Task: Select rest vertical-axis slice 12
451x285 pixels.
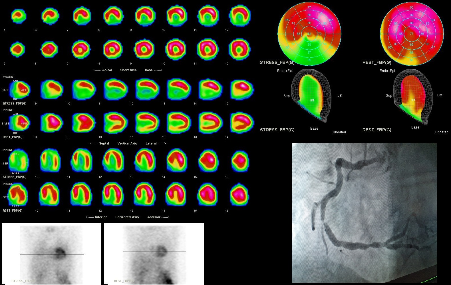Action: (179, 123)
